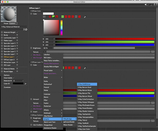Click Löschen in the texture menu
The width and height of the screenshot is (158, 131).
click(53, 54)
